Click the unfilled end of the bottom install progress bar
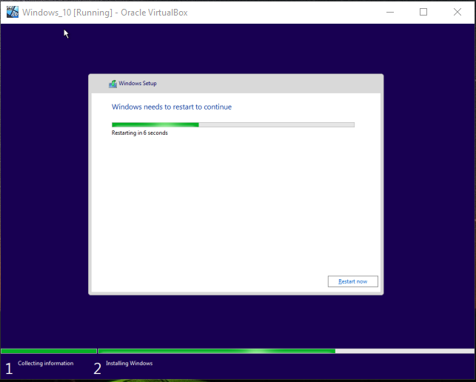The height and width of the screenshot is (382, 476). click(403, 351)
